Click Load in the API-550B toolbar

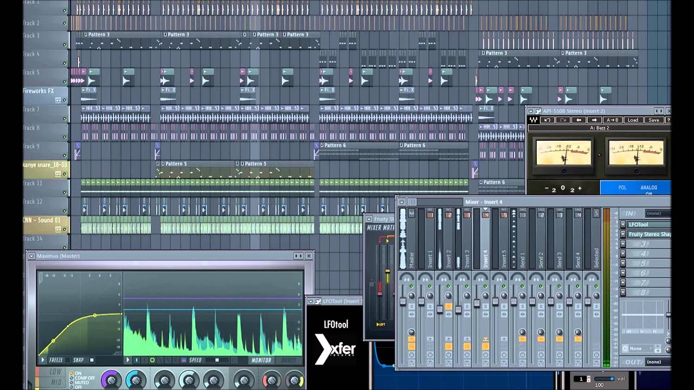[633, 120]
